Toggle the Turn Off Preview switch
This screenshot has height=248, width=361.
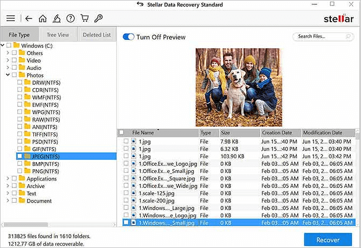[x=128, y=37]
